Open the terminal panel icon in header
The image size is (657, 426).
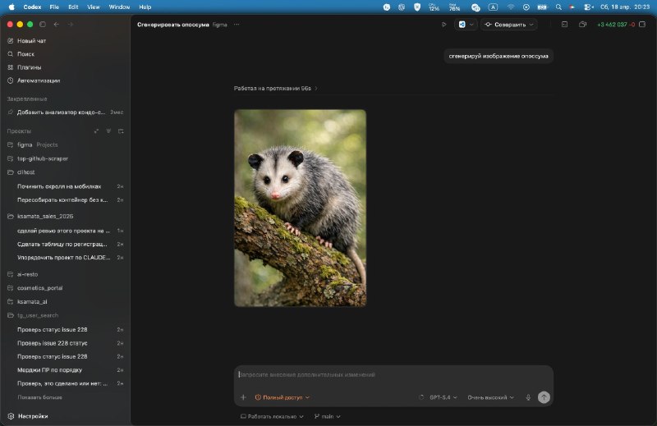[564, 25]
